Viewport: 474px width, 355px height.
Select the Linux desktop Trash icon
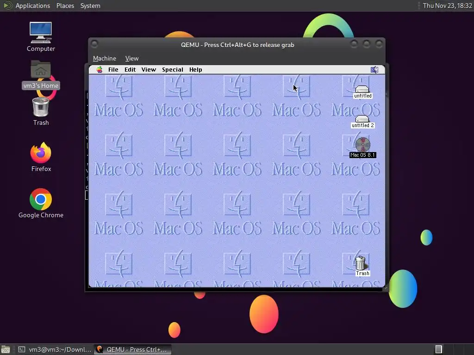tap(41, 112)
